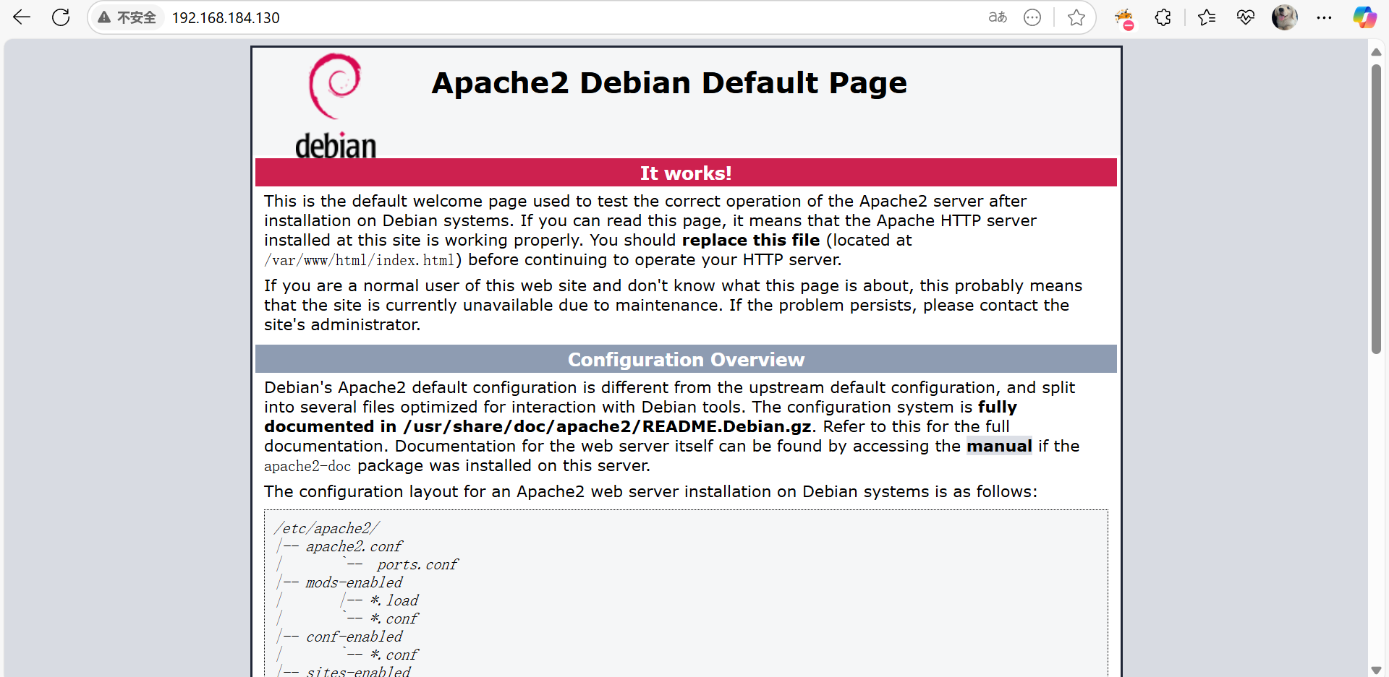1389x677 pixels.
Task: Click the 'manual' link
Action: 999,446
